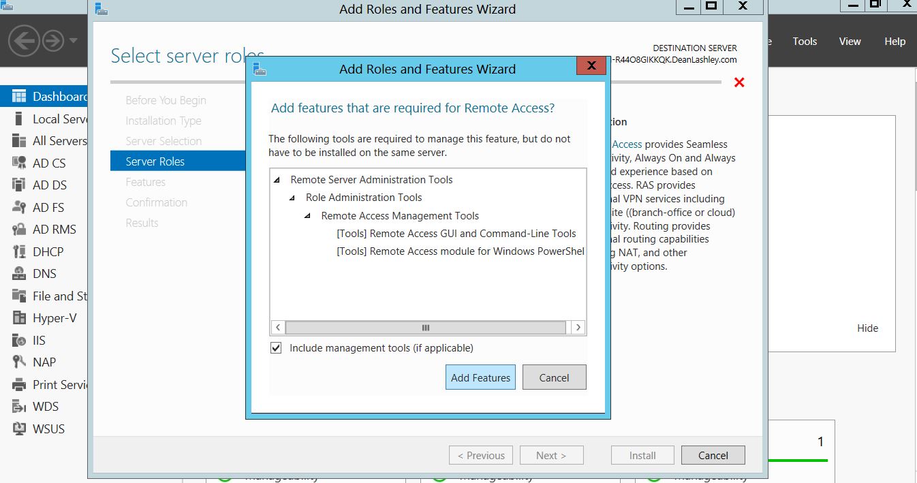The image size is (917, 483).
Task: Select the DNS server icon
Action: pyautogui.click(x=19, y=274)
